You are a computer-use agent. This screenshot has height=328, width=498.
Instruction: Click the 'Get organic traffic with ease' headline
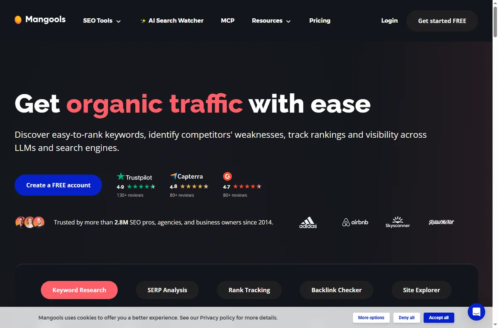[x=193, y=104]
